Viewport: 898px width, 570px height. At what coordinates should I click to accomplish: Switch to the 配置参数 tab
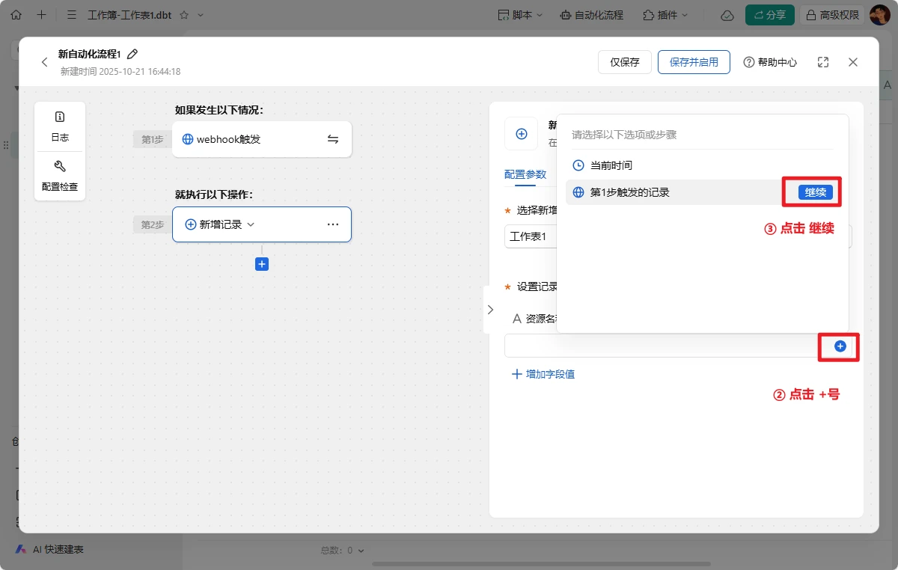pyautogui.click(x=525, y=174)
